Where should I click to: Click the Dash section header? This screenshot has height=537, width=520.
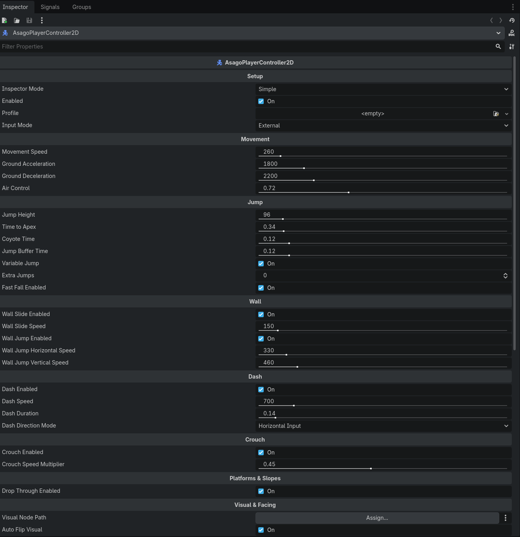point(255,377)
